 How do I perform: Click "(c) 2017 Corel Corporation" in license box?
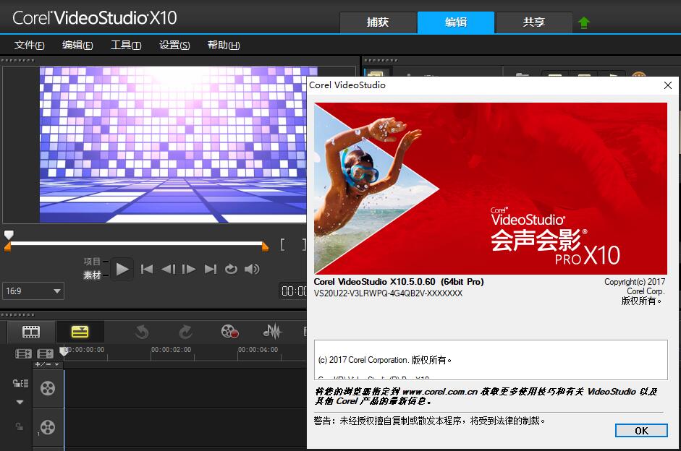(365, 360)
